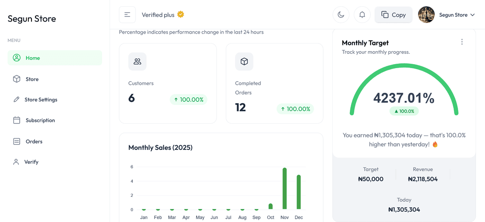This screenshot has width=485, height=222.
Task: Click the Home user-circle icon in sidebar
Action: tap(17, 58)
